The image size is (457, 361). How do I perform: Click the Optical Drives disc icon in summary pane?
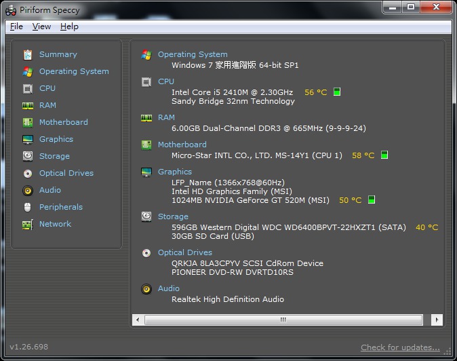click(x=146, y=253)
